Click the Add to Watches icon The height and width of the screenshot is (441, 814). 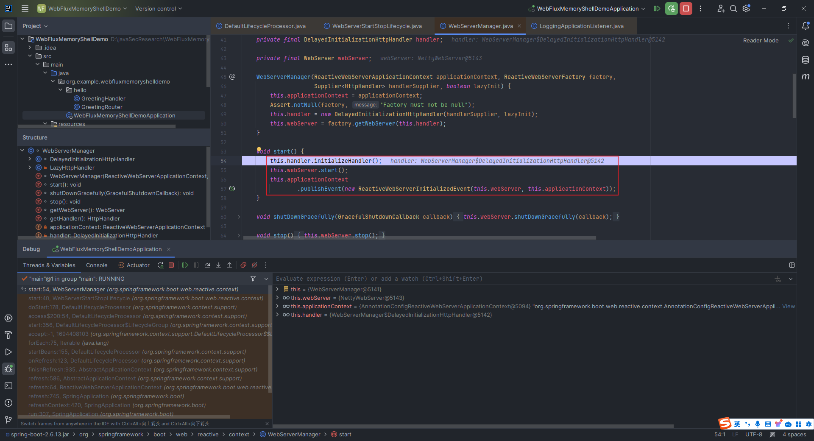(x=778, y=279)
